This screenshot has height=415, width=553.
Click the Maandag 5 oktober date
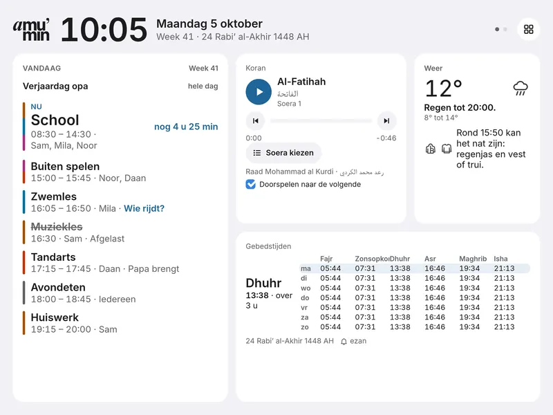pyautogui.click(x=209, y=24)
